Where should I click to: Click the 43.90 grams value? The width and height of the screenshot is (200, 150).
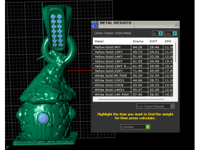point(137,85)
